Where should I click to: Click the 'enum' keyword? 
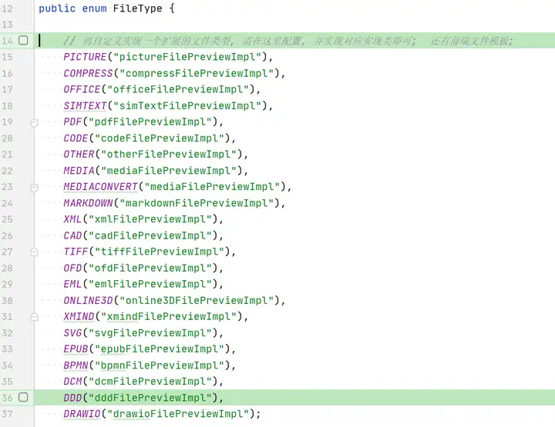[94, 8]
